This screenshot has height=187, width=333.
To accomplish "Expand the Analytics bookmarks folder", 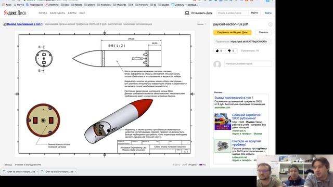I will click(104, 5).
